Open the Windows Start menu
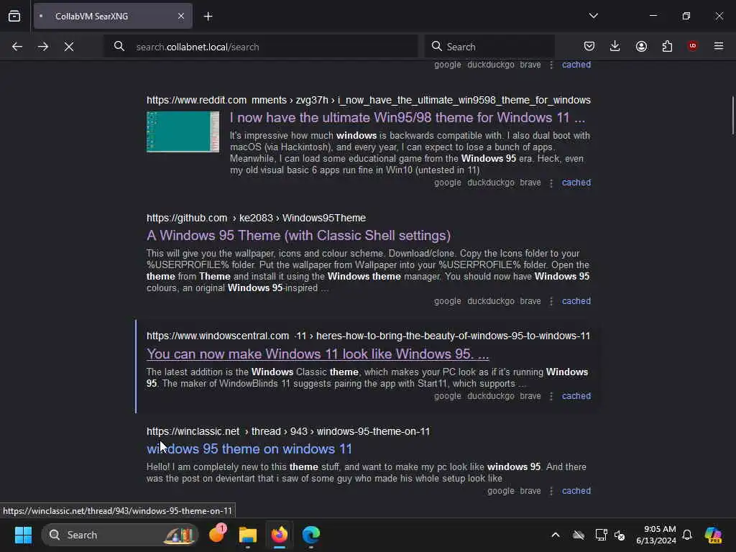The image size is (736, 552). point(23,535)
